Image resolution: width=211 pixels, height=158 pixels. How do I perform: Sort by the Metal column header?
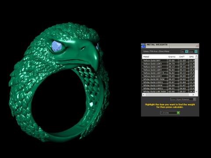pyautogui.click(x=155, y=57)
